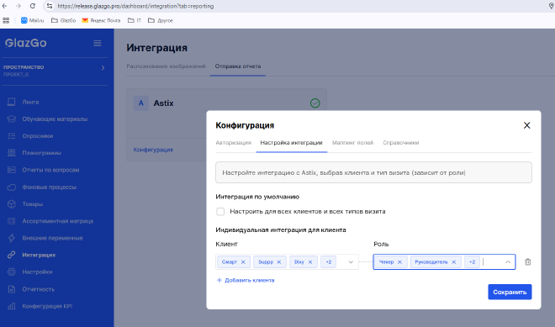Click the Ассортиментная матрица table icon
The width and height of the screenshot is (555, 327).
coord(11,221)
